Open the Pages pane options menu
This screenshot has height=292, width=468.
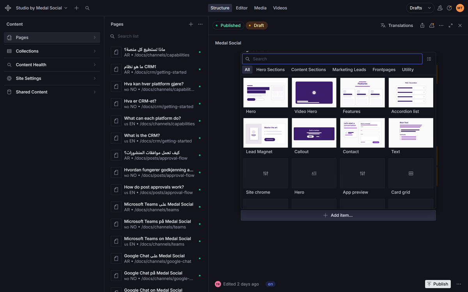200,24
